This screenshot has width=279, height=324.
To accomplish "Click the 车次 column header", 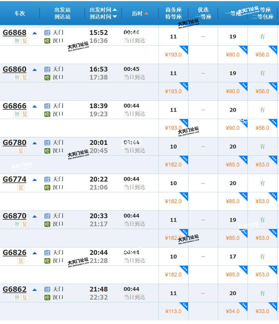I will (x=20, y=14).
